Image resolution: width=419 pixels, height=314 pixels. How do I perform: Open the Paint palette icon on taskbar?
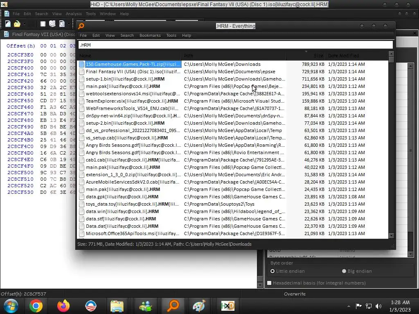click(199, 306)
